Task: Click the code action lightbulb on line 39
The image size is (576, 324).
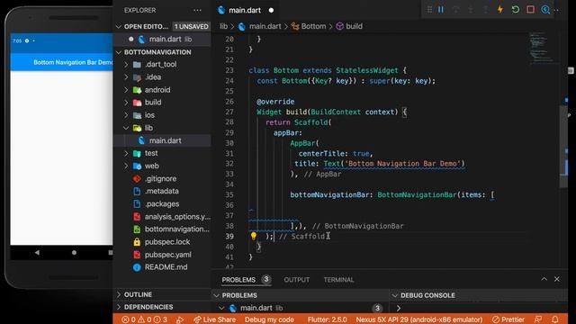Action: [254, 236]
